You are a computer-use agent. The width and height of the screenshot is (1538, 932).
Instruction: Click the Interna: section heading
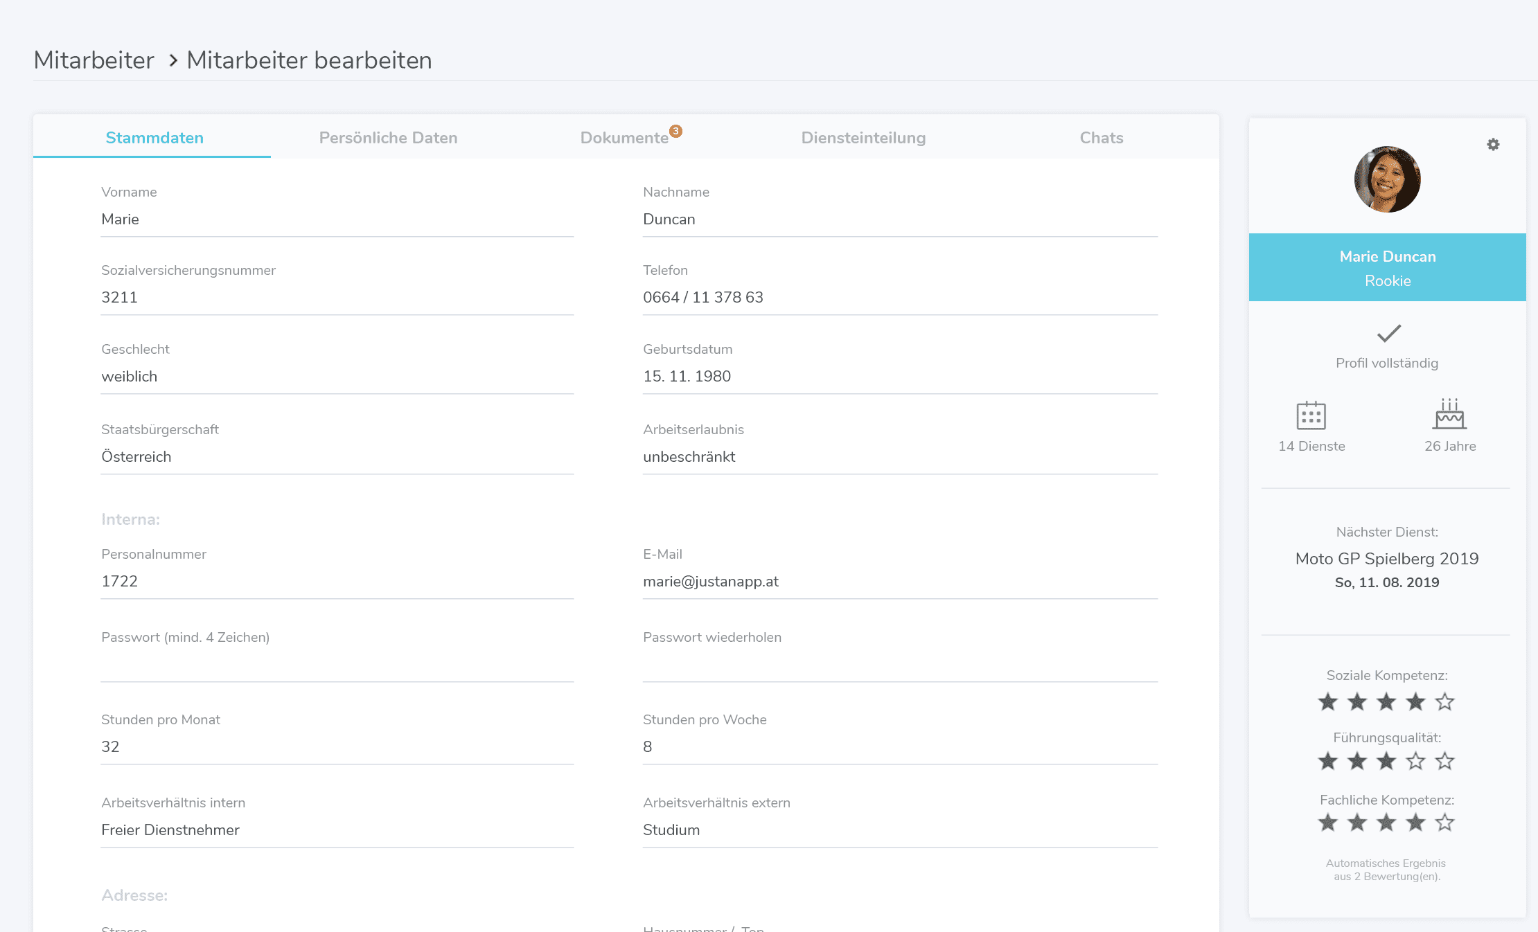[130, 519]
